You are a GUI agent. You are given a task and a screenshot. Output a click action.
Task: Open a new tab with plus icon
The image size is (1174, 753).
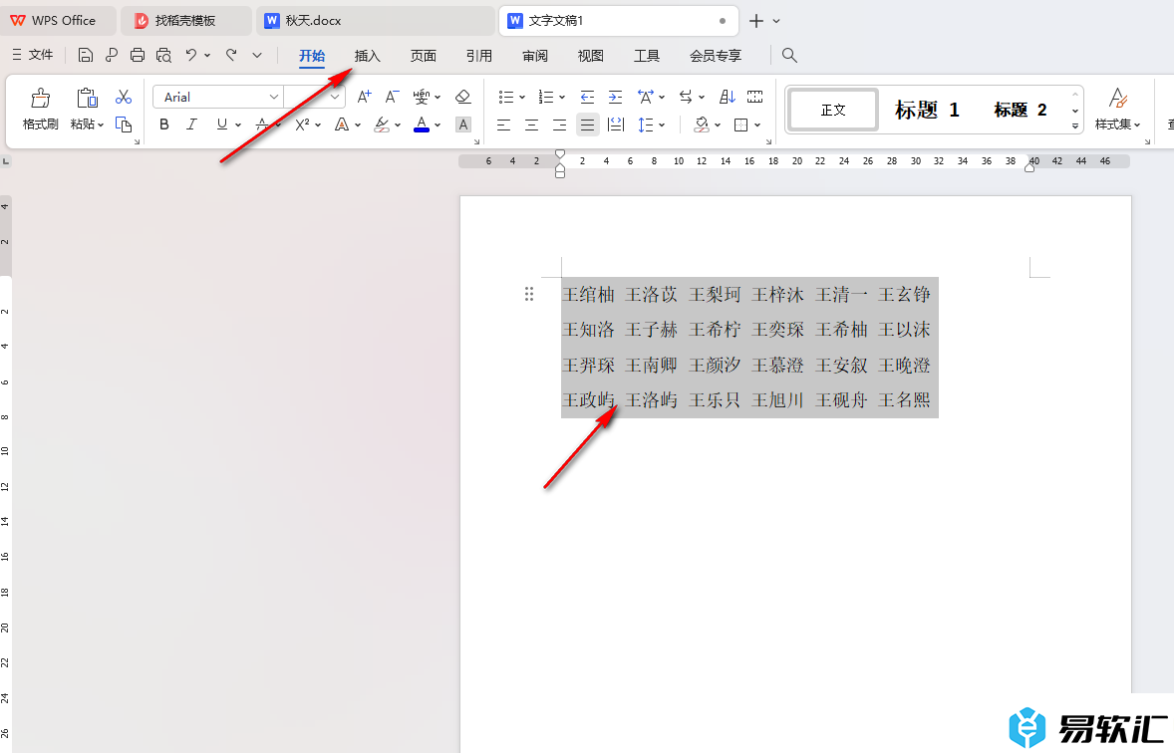(x=756, y=21)
